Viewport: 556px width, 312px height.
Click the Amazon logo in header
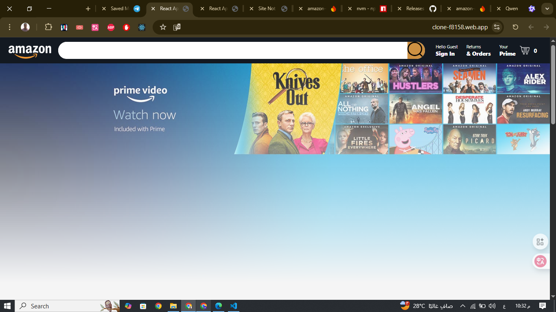click(30, 51)
